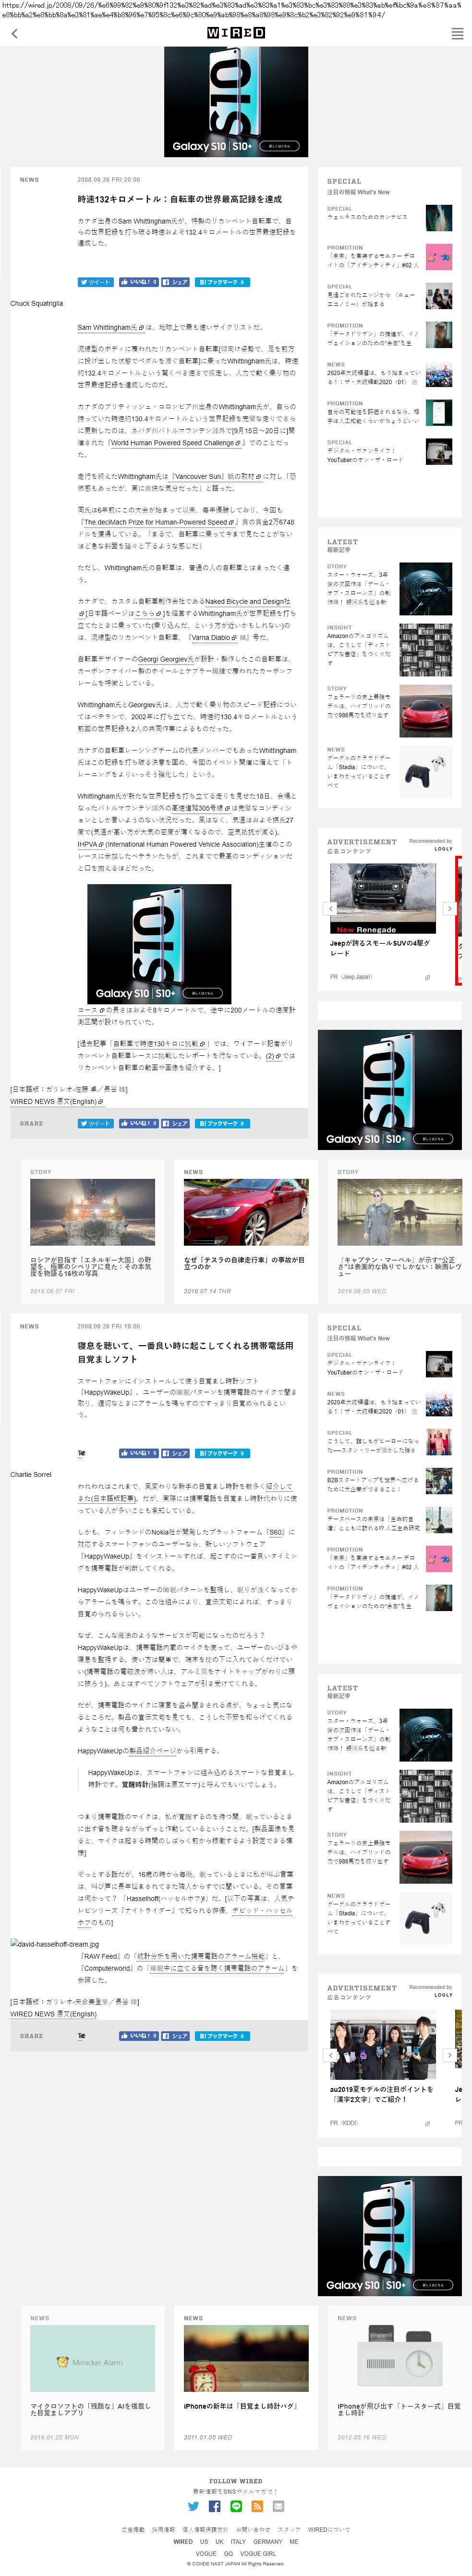Open Amazon algorithm INSIGHT thumbnail in first sidebar
The image size is (472, 2576).
click(x=425, y=650)
